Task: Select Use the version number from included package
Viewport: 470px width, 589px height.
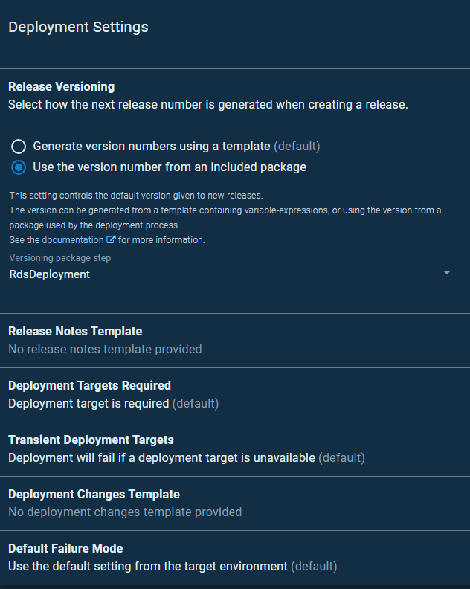Action: coord(19,167)
